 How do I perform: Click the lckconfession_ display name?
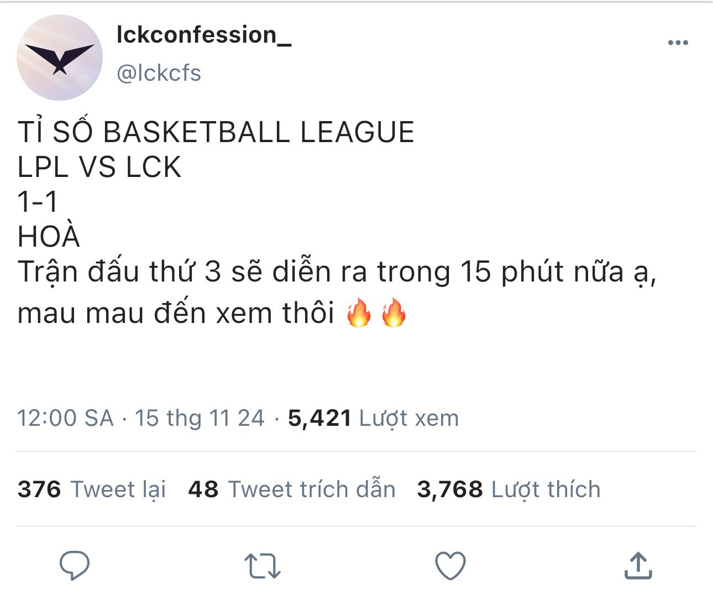pos(204,35)
